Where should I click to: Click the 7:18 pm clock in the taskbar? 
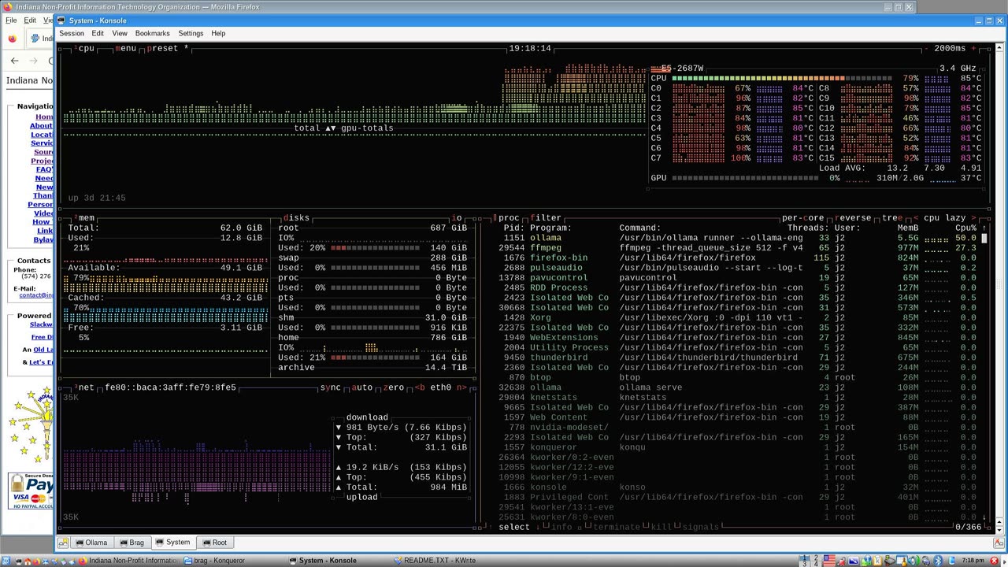(973, 561)
